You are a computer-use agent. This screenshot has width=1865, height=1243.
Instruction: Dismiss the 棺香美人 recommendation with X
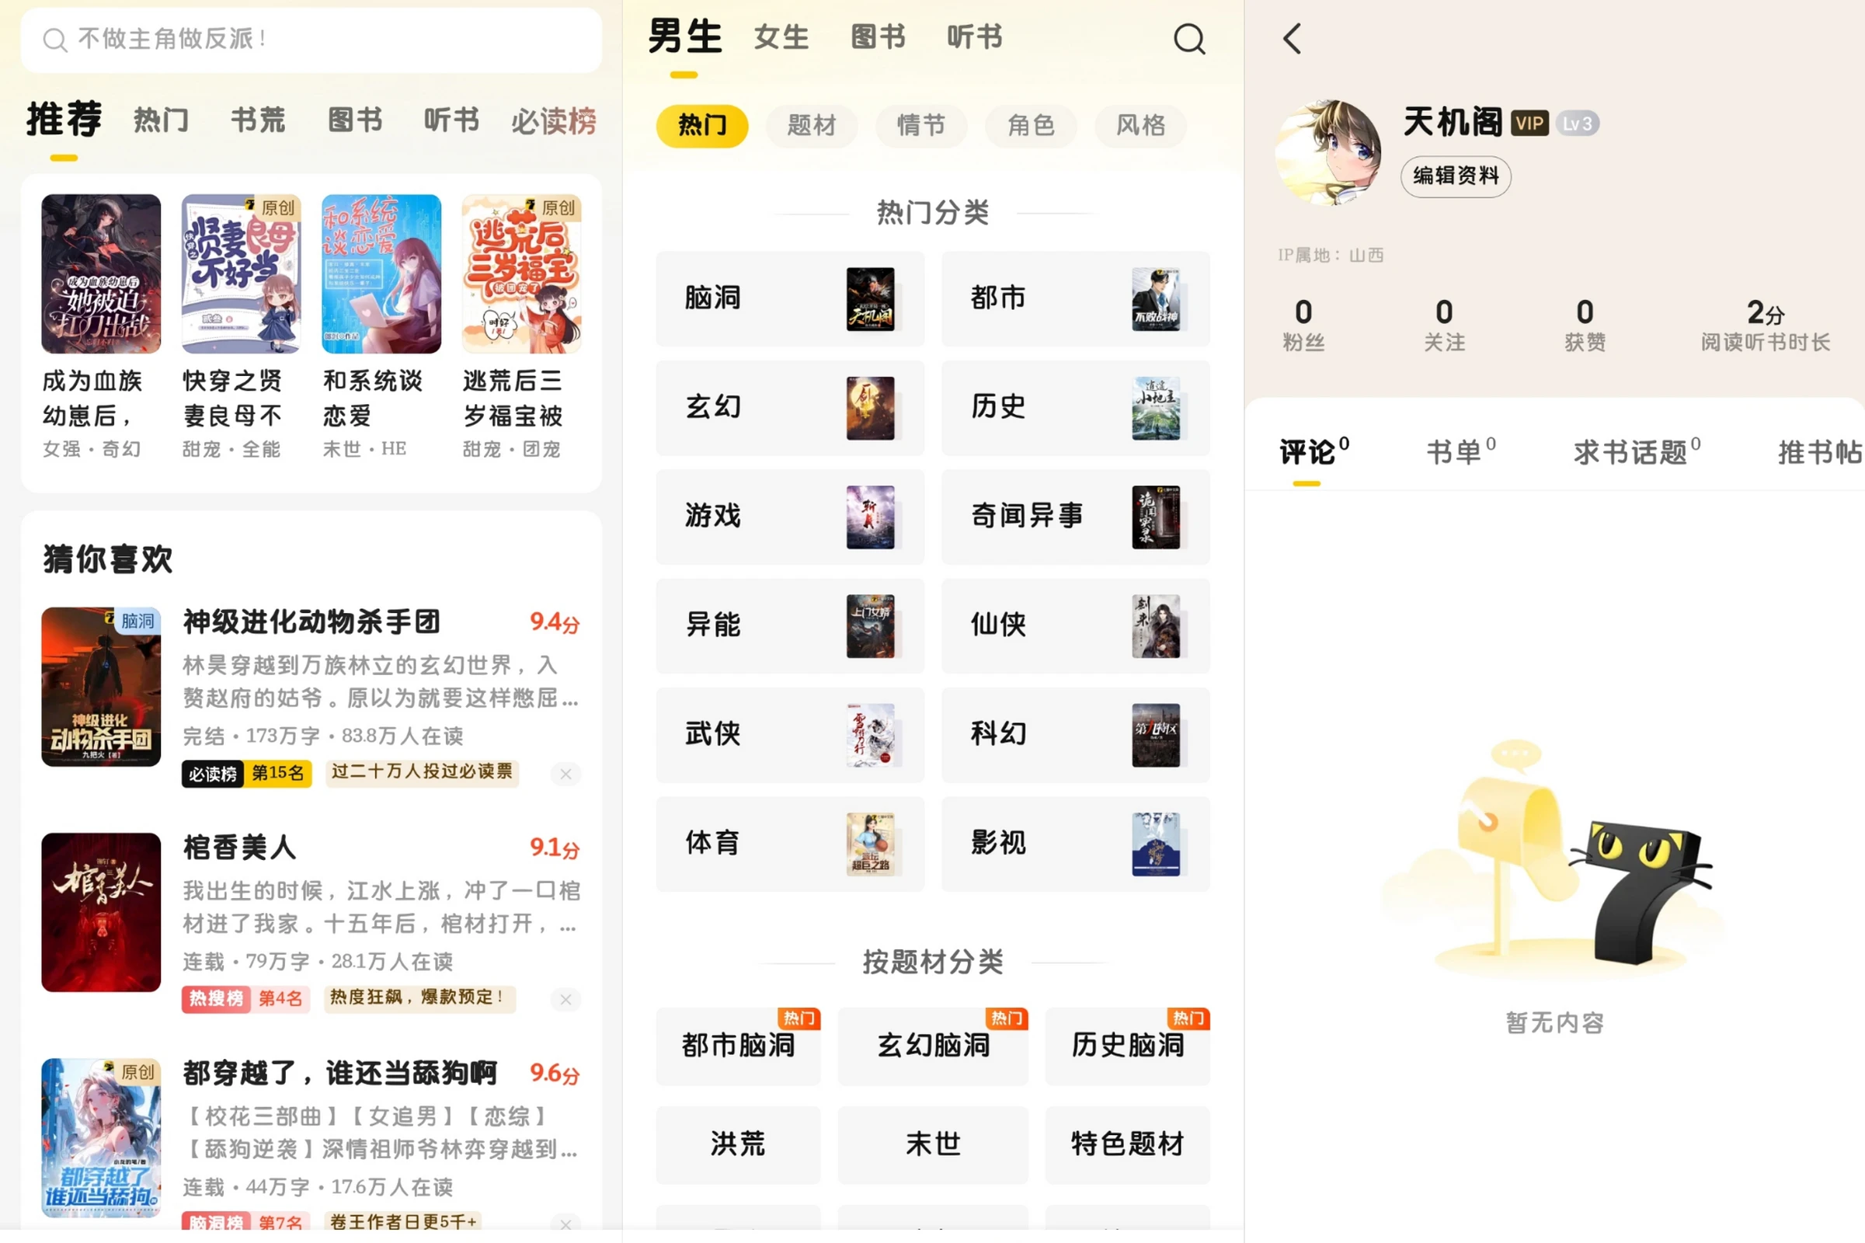[565, 999]
